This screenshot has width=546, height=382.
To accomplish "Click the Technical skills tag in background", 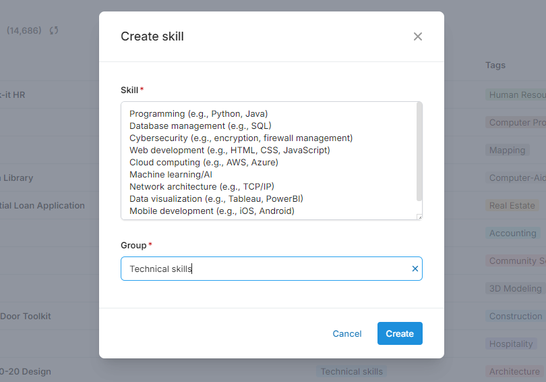I will coord(351,371).
